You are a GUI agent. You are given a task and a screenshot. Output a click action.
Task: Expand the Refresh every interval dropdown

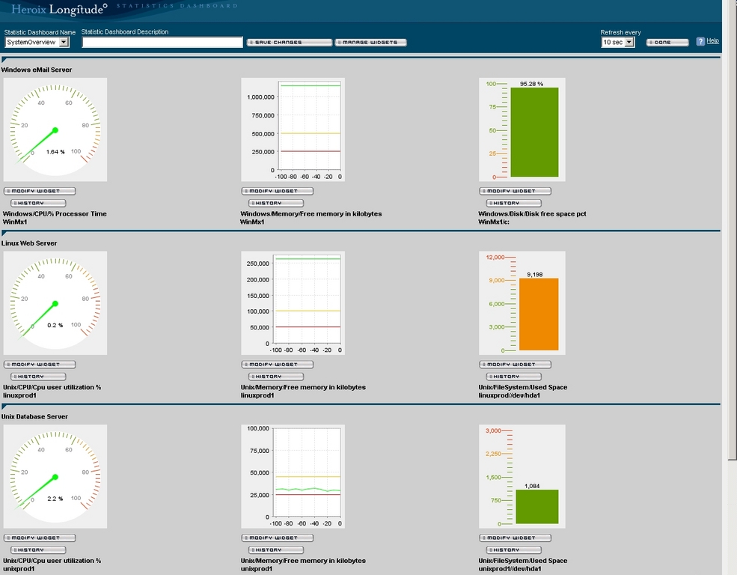(629, 43)
